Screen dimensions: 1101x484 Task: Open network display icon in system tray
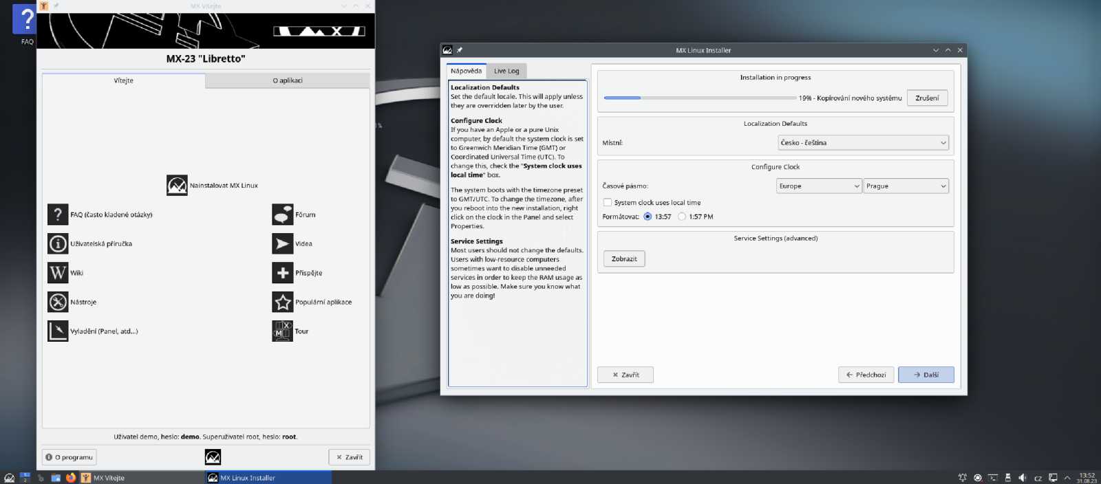[1053, 477]
